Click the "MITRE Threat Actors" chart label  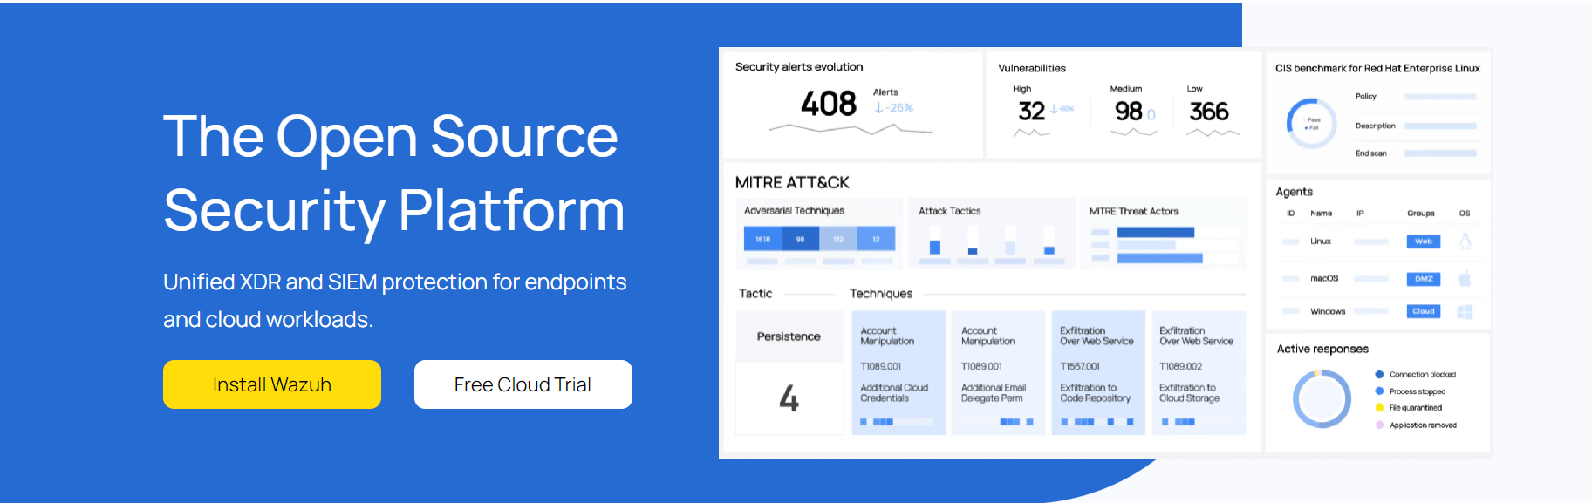tap(1134, 211)
